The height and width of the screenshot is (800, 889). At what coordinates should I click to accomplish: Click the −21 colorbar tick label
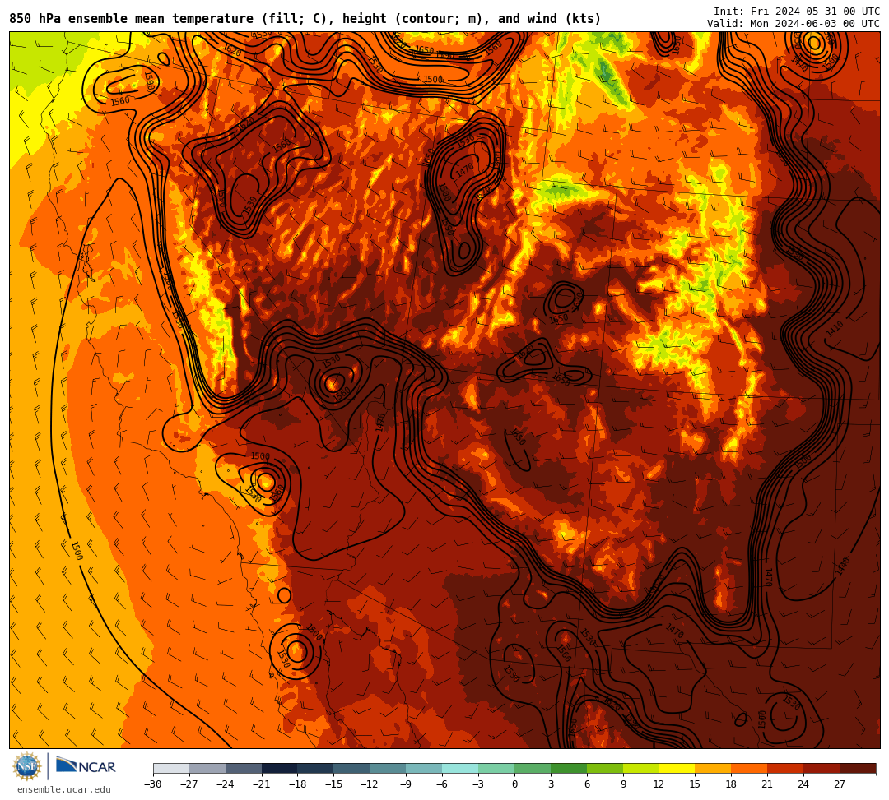262,784
